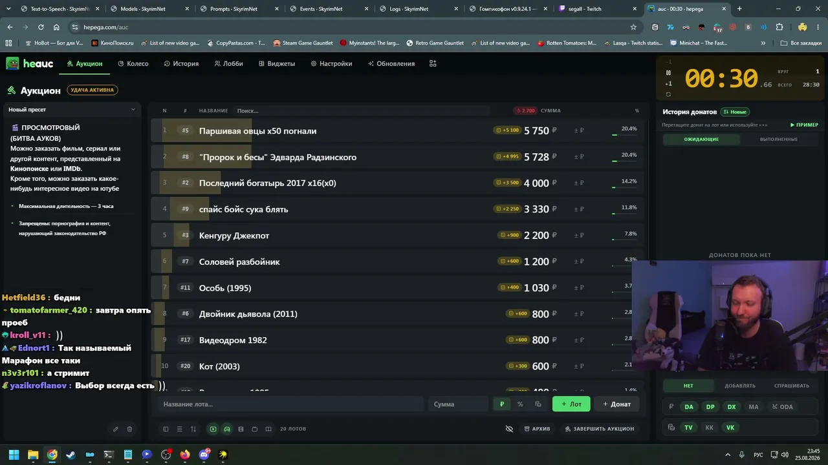
Task: Open the Колесо tab
Action: pyautogui.click(x=133, y=63)
